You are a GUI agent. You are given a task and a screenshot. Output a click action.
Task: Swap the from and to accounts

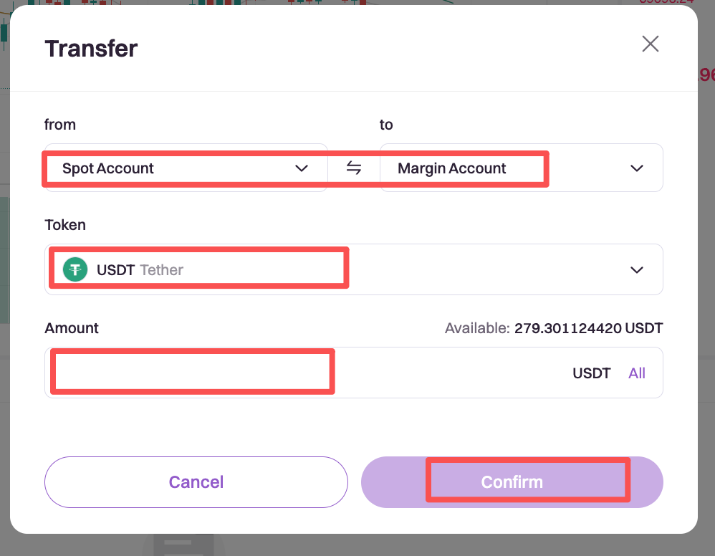click(354, 168)
